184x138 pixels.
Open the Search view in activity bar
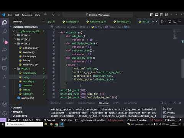(x=5, y=31)
